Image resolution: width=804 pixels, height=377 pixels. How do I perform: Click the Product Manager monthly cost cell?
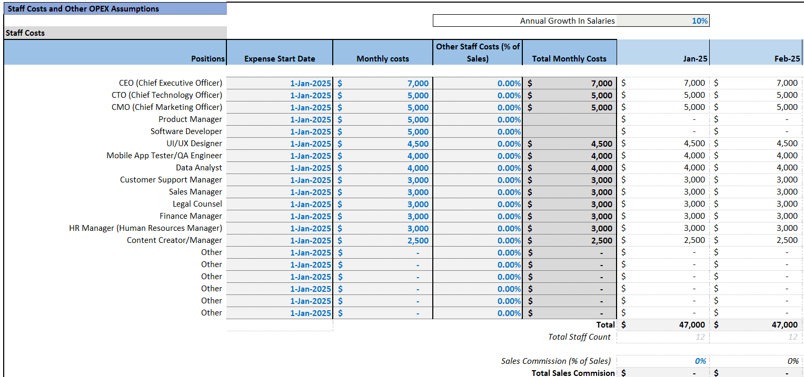(383, 119)
